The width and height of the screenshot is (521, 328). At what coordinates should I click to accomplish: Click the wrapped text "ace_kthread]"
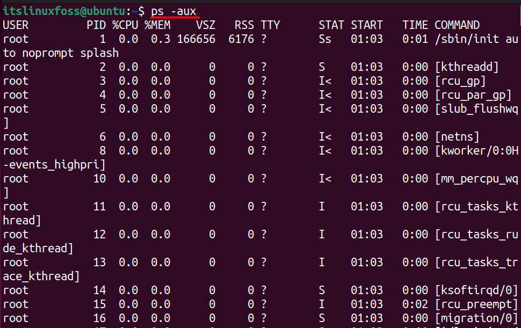click(41, 276)
